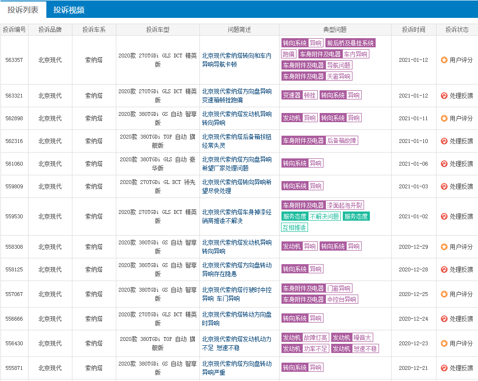
Task: Open complaint 北京现代索纳塔转向异响希望尽快处理
Action: pyautogui.click(x=237, y=186)
